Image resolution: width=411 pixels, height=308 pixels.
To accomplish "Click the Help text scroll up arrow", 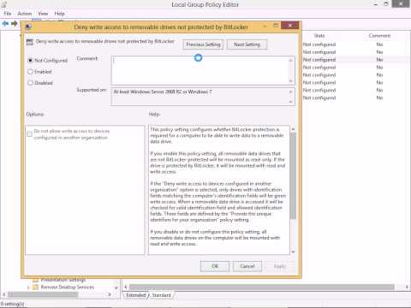I will coord(293,129).
